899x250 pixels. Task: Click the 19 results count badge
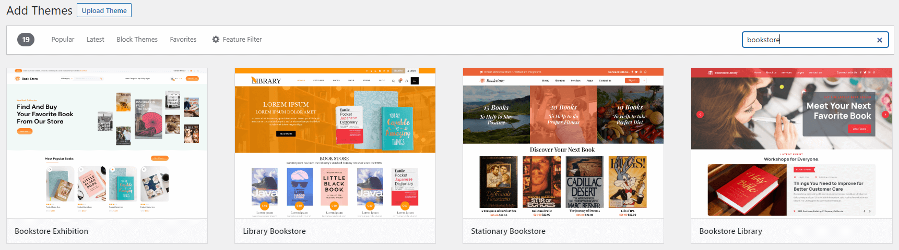pyautogui.click(x=26, y=40)
